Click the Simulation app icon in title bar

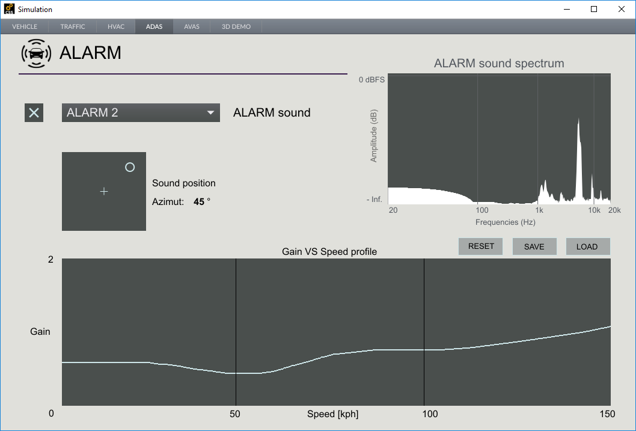[8, 8]
